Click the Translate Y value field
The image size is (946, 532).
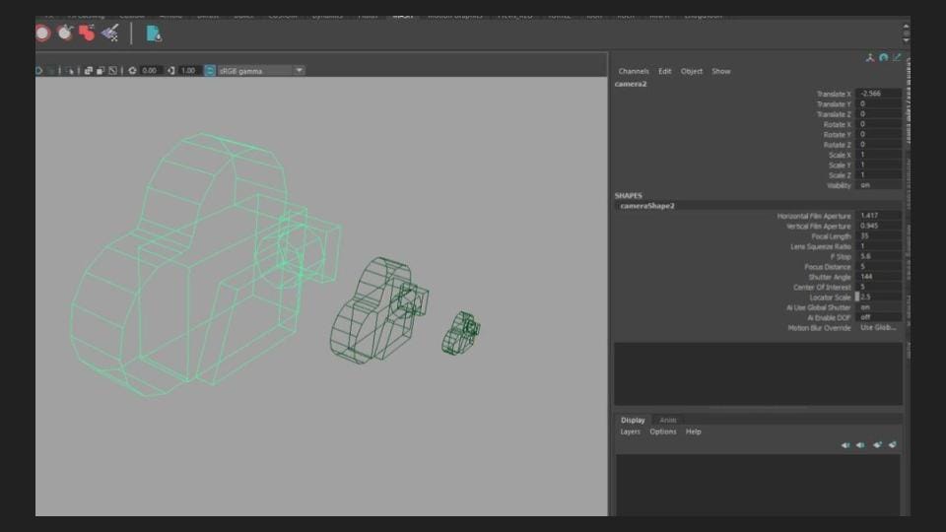click(x=878, y=103)
